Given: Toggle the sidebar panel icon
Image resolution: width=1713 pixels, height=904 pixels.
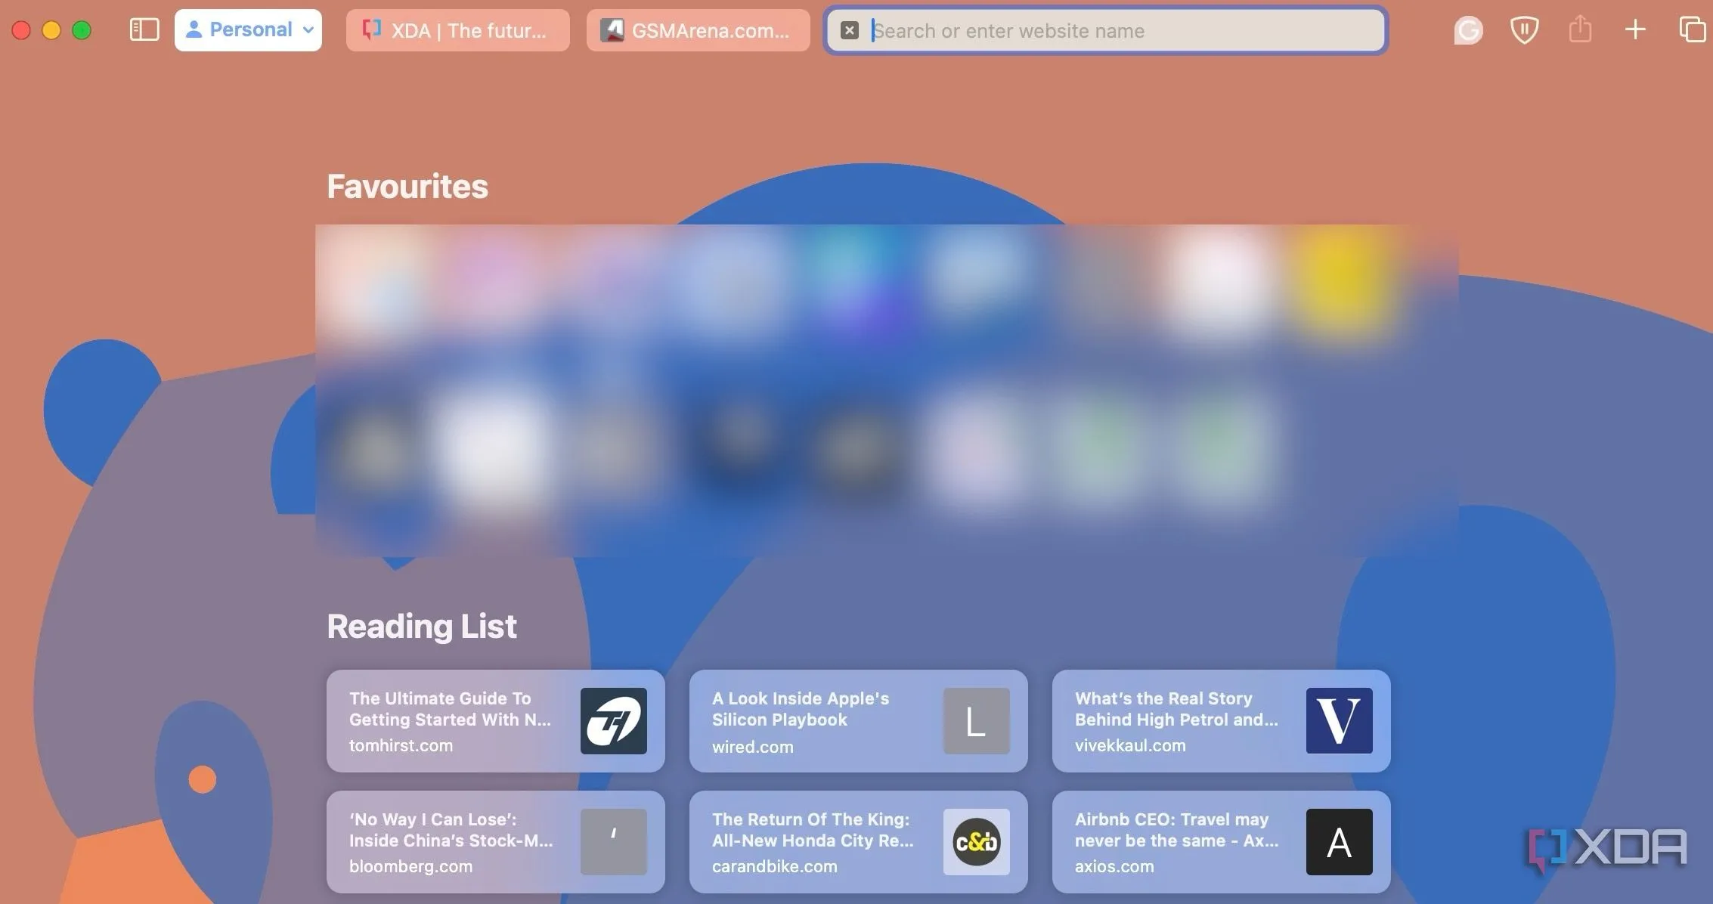Looking at the screenshot, I should click(144, 30).
